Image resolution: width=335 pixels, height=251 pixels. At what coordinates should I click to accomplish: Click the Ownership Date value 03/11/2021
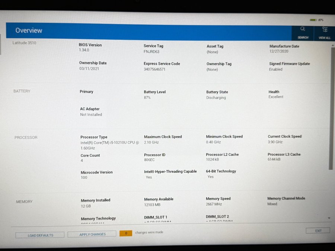(x=89, y=69)
